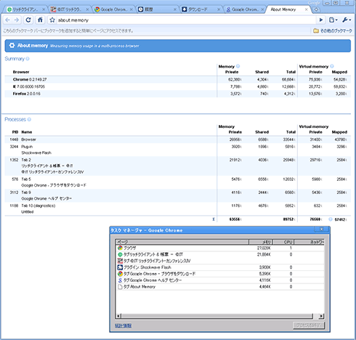Switch to the first green-icon tab
The height and width of the screenshot is (340, 356).
(x=25, y=9)
